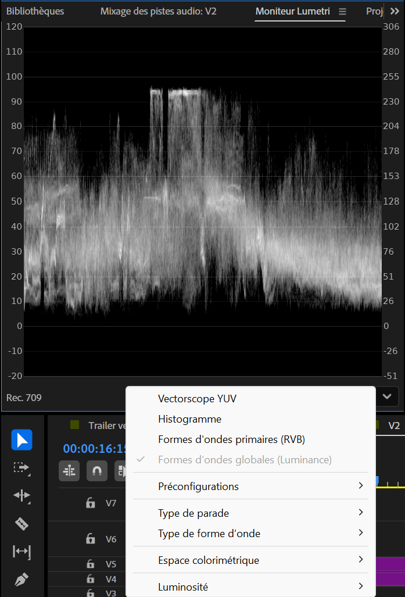Select the Slip tool
Screen dimensions: 405x597
pos(21,551)
